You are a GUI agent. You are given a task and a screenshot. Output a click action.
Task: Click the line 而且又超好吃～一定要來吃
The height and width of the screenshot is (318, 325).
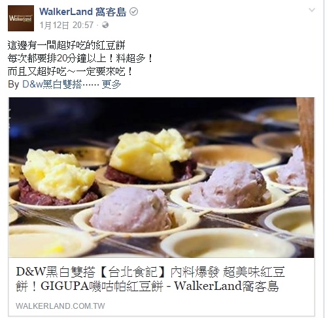click(70, 71)
